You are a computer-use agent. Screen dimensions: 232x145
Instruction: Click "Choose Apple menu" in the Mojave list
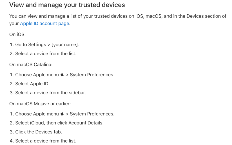(x=37, y=114)
